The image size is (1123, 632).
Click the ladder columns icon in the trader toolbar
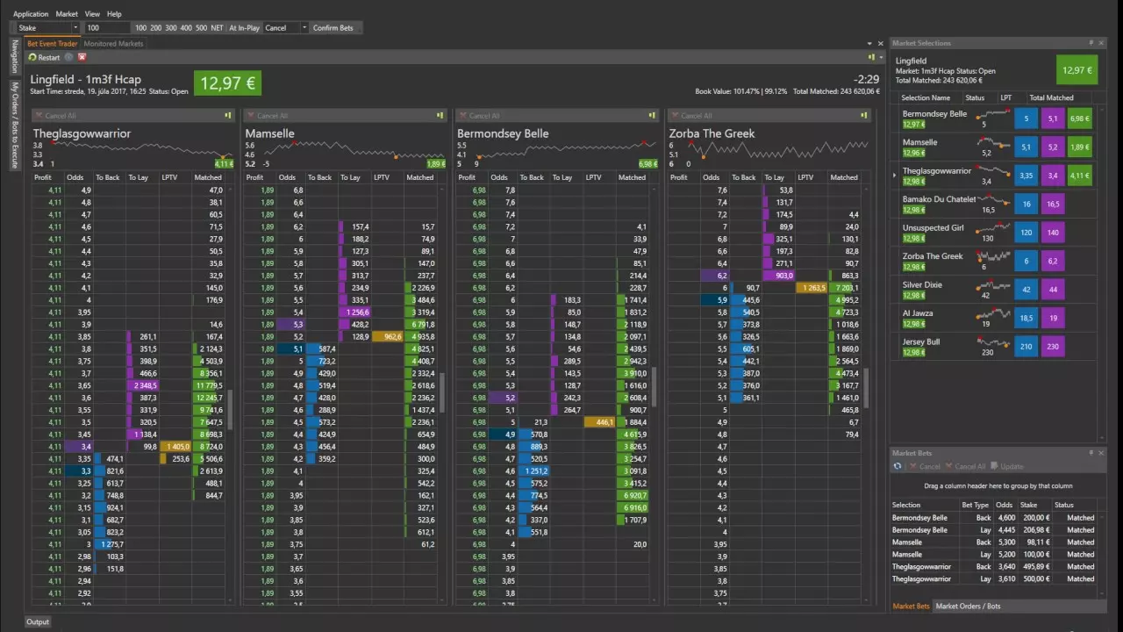tap(870, 57)
